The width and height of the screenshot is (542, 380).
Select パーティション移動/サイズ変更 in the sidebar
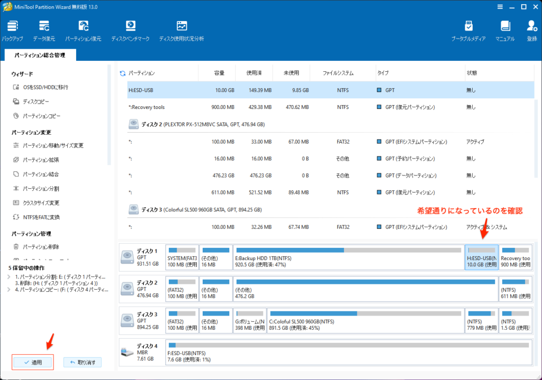tap(53, 145)
